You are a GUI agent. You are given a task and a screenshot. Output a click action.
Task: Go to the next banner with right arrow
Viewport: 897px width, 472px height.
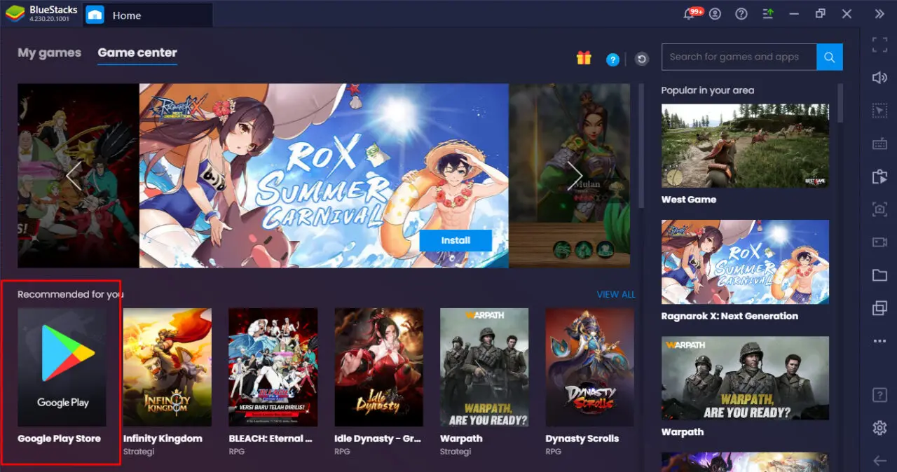tap(575, 176)
